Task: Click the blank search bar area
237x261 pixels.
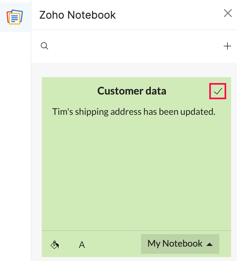Action: click(x=134, y=46)
